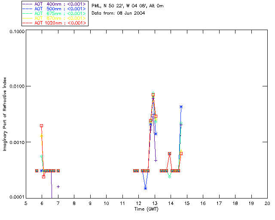275x220 pixels.
Task: Click the 'Time (GMT)' axis label
Action: click(146, 209)
